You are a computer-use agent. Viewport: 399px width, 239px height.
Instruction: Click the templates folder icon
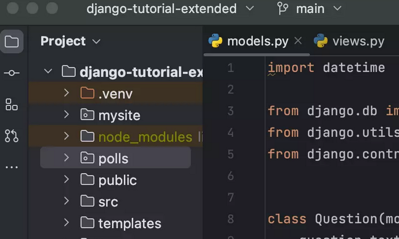click(88, 222)
